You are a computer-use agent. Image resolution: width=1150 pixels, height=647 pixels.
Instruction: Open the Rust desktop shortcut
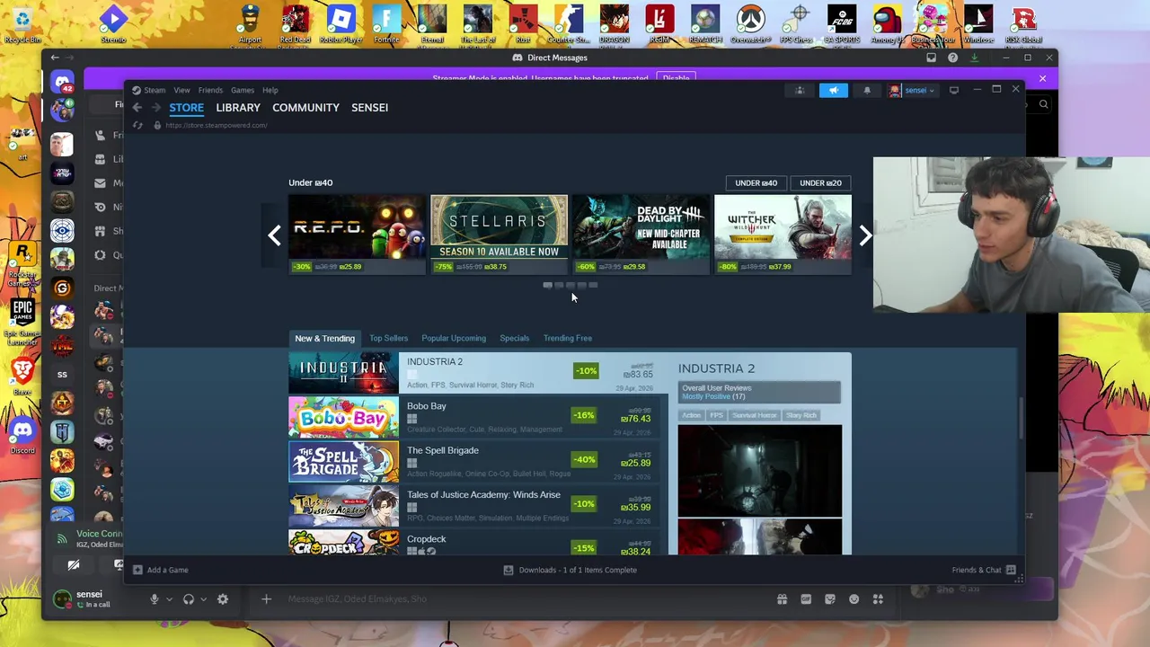523,24
